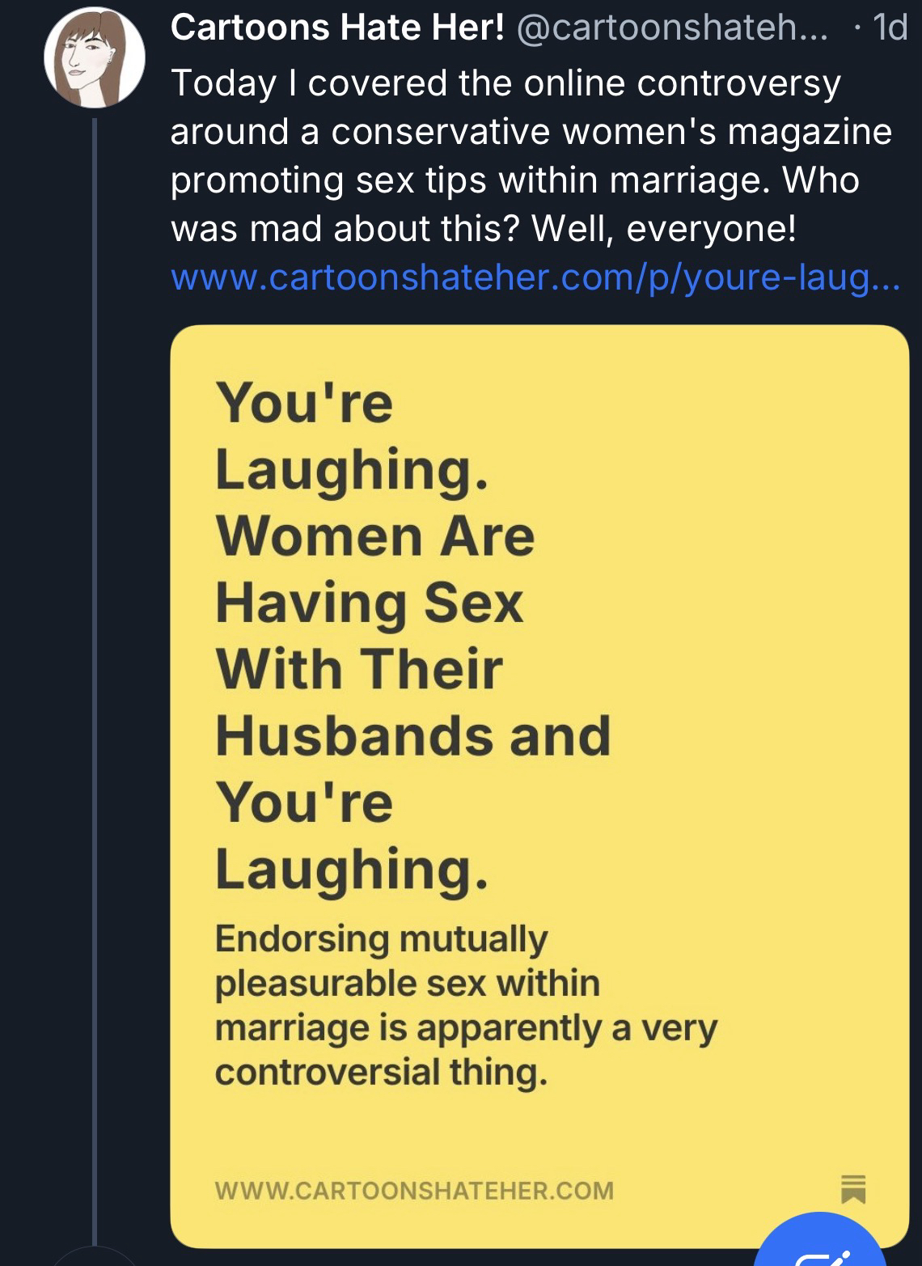Open the post's "1d" timestamp
Screen dimensions: 922x1266
[x=890, y=28]
